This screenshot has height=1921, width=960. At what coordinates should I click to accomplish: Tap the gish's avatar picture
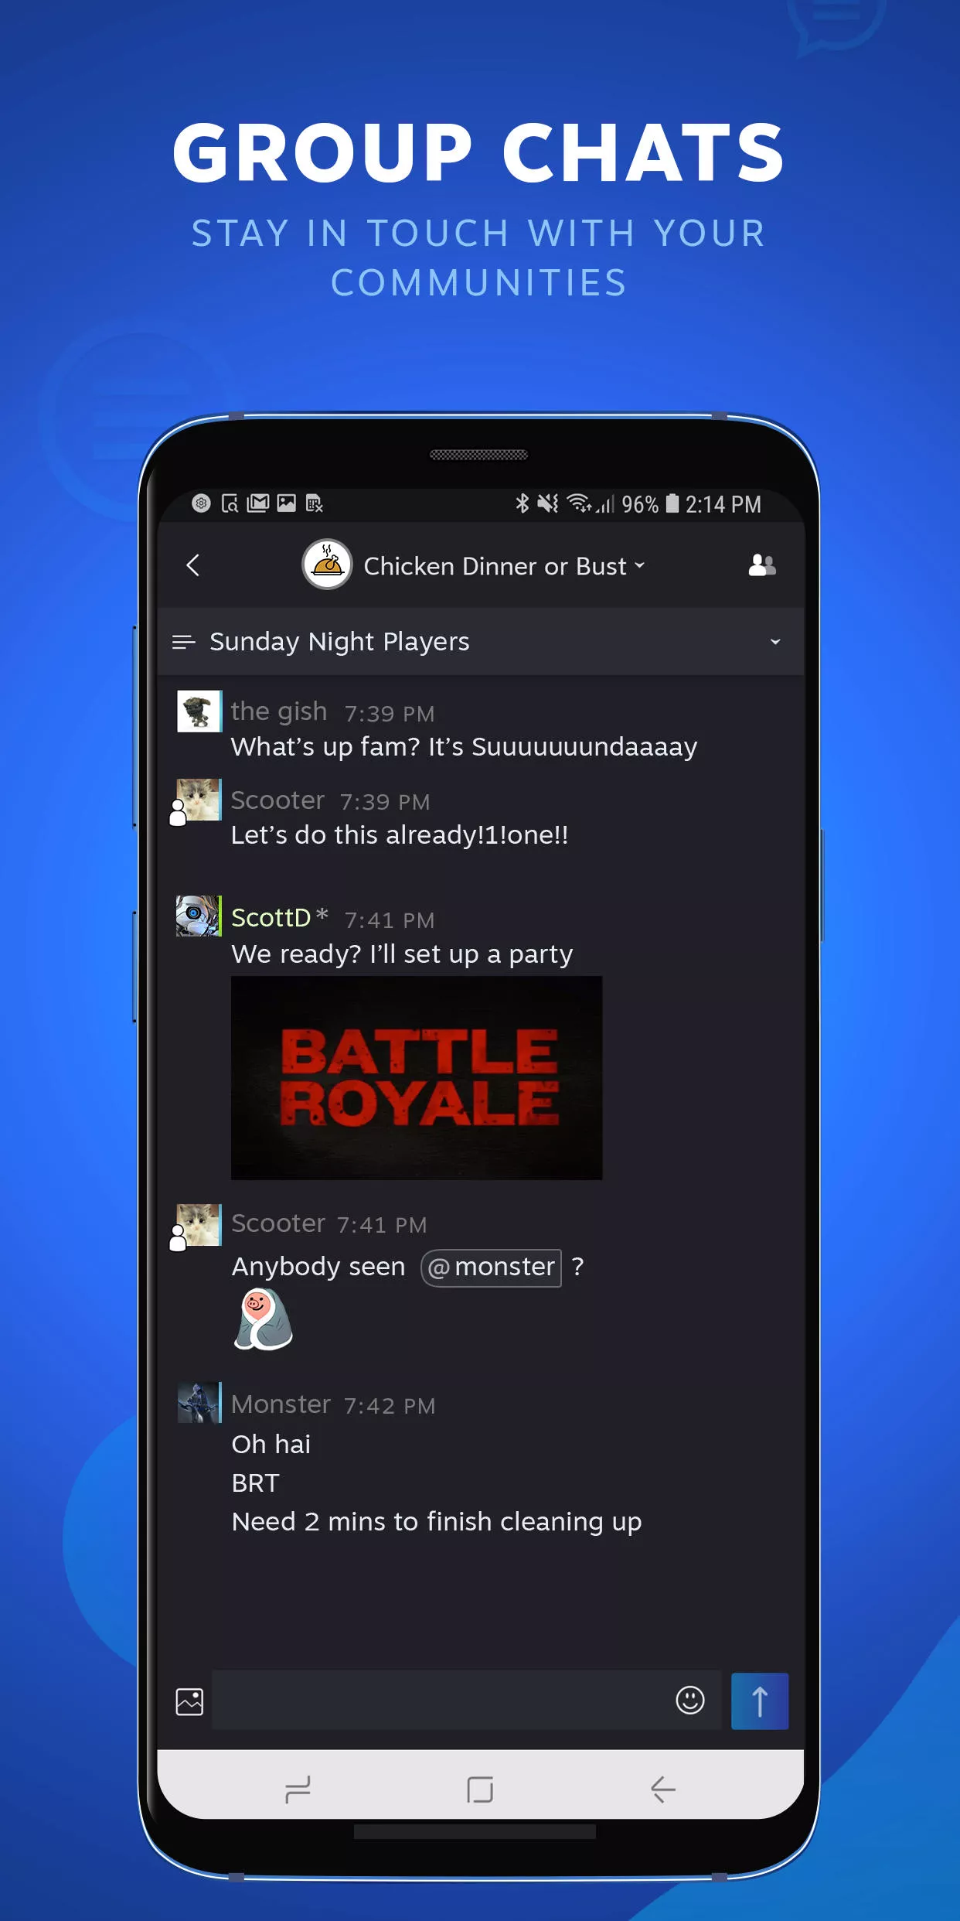pyautogui.click(x=199, y=711)
